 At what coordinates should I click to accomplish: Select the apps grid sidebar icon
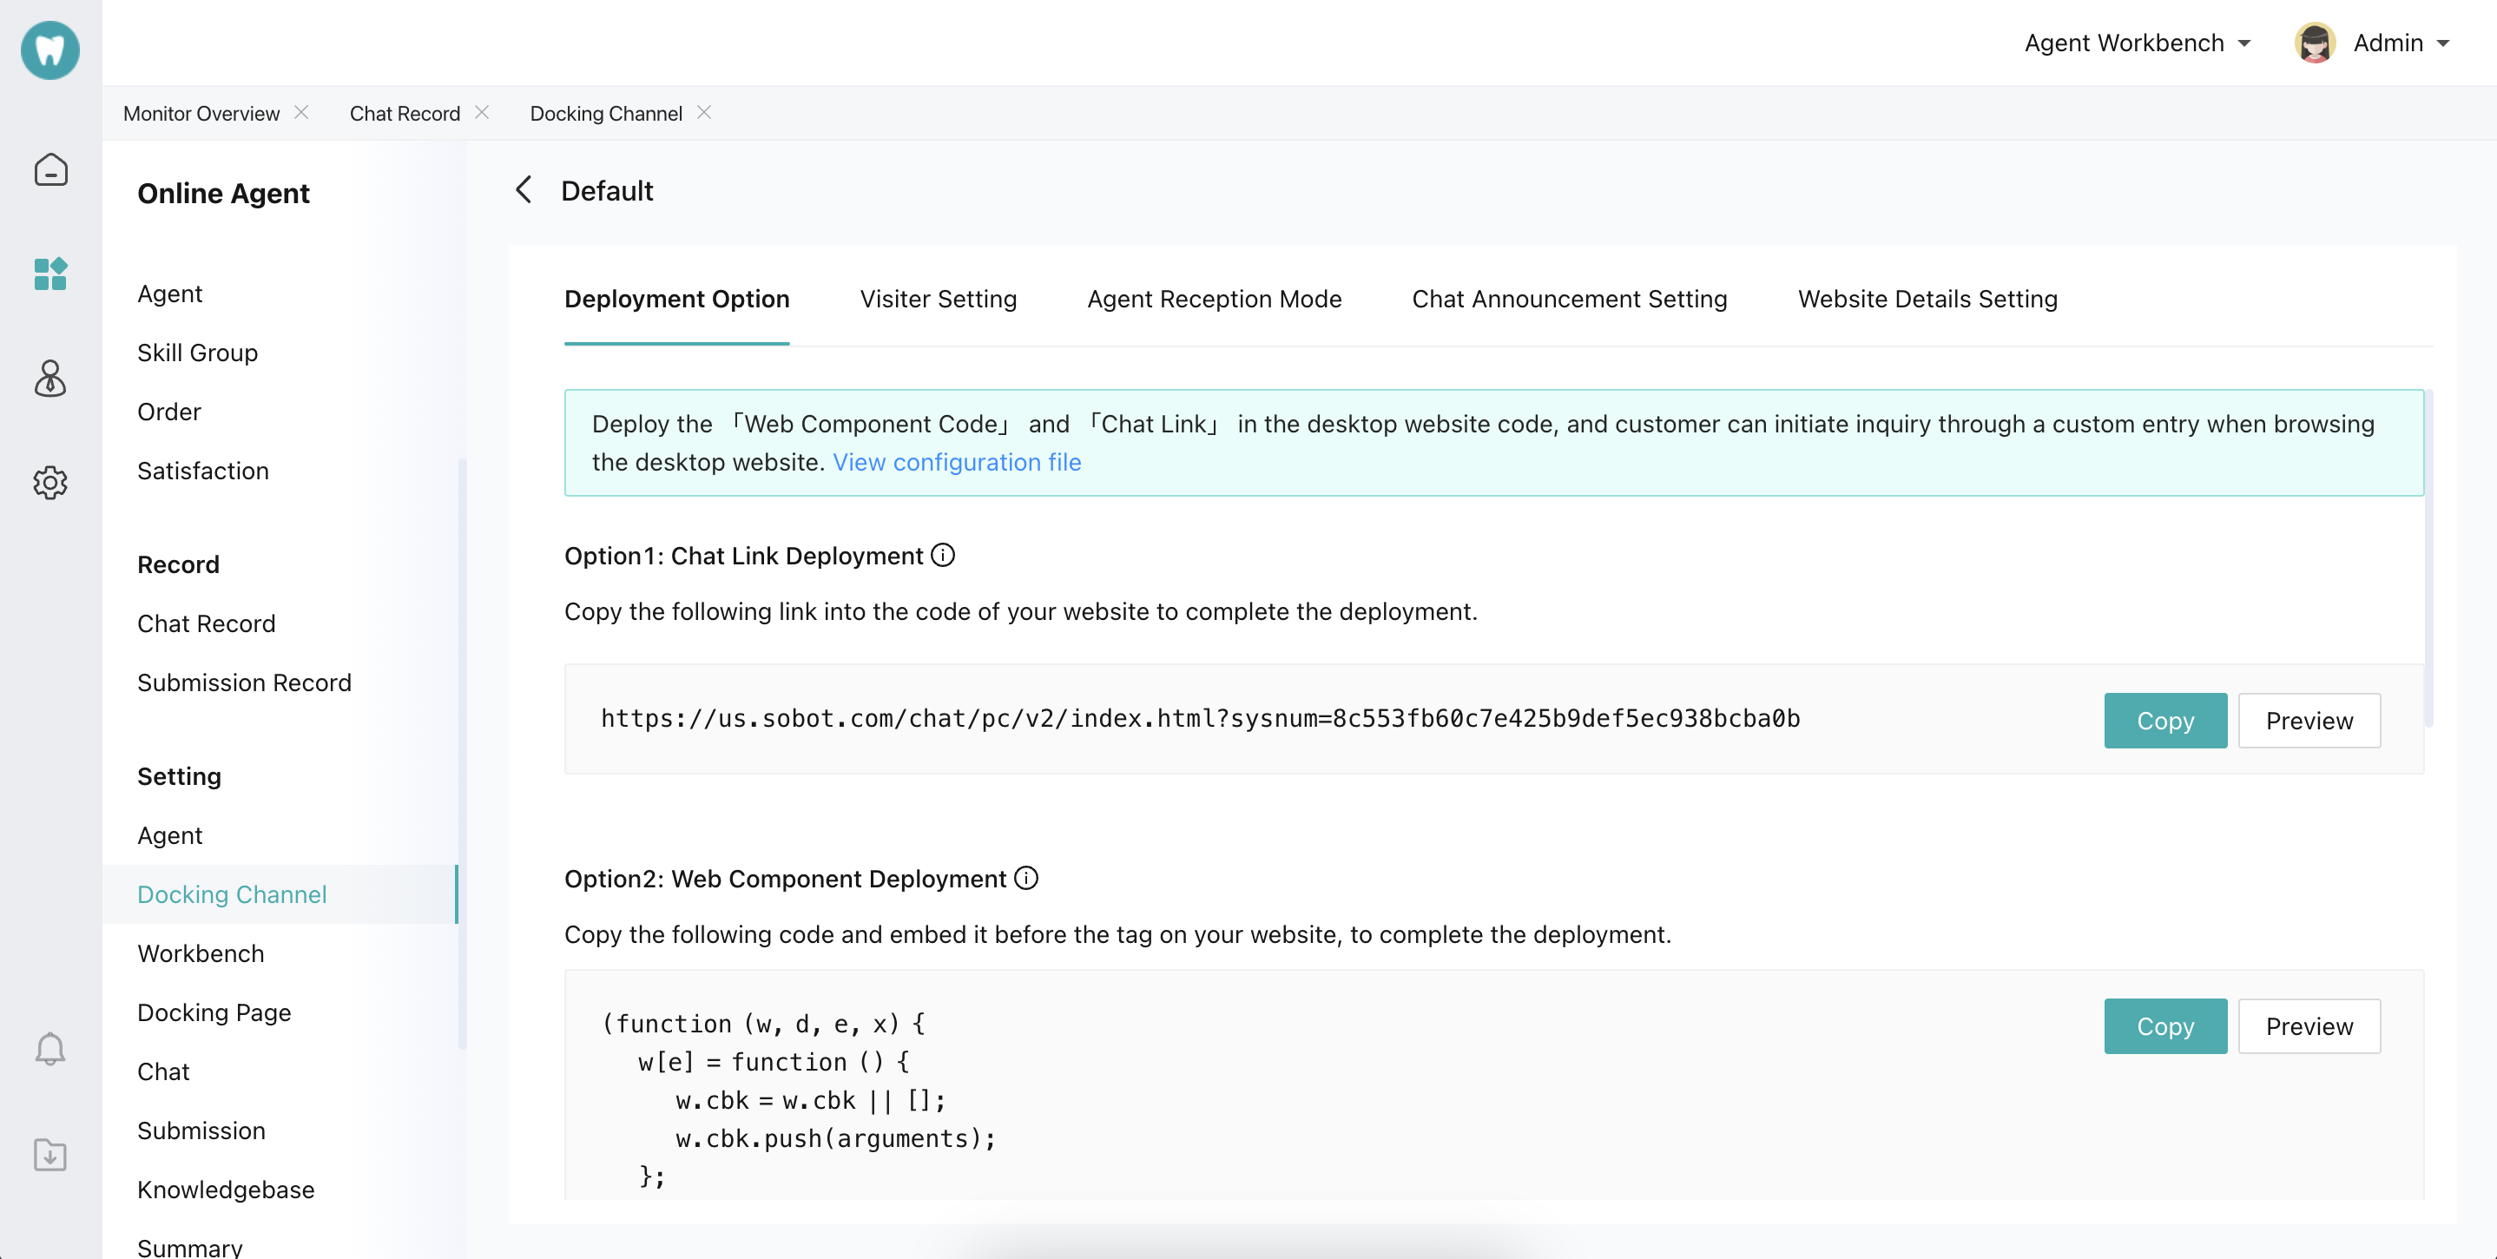pos(50,274)
